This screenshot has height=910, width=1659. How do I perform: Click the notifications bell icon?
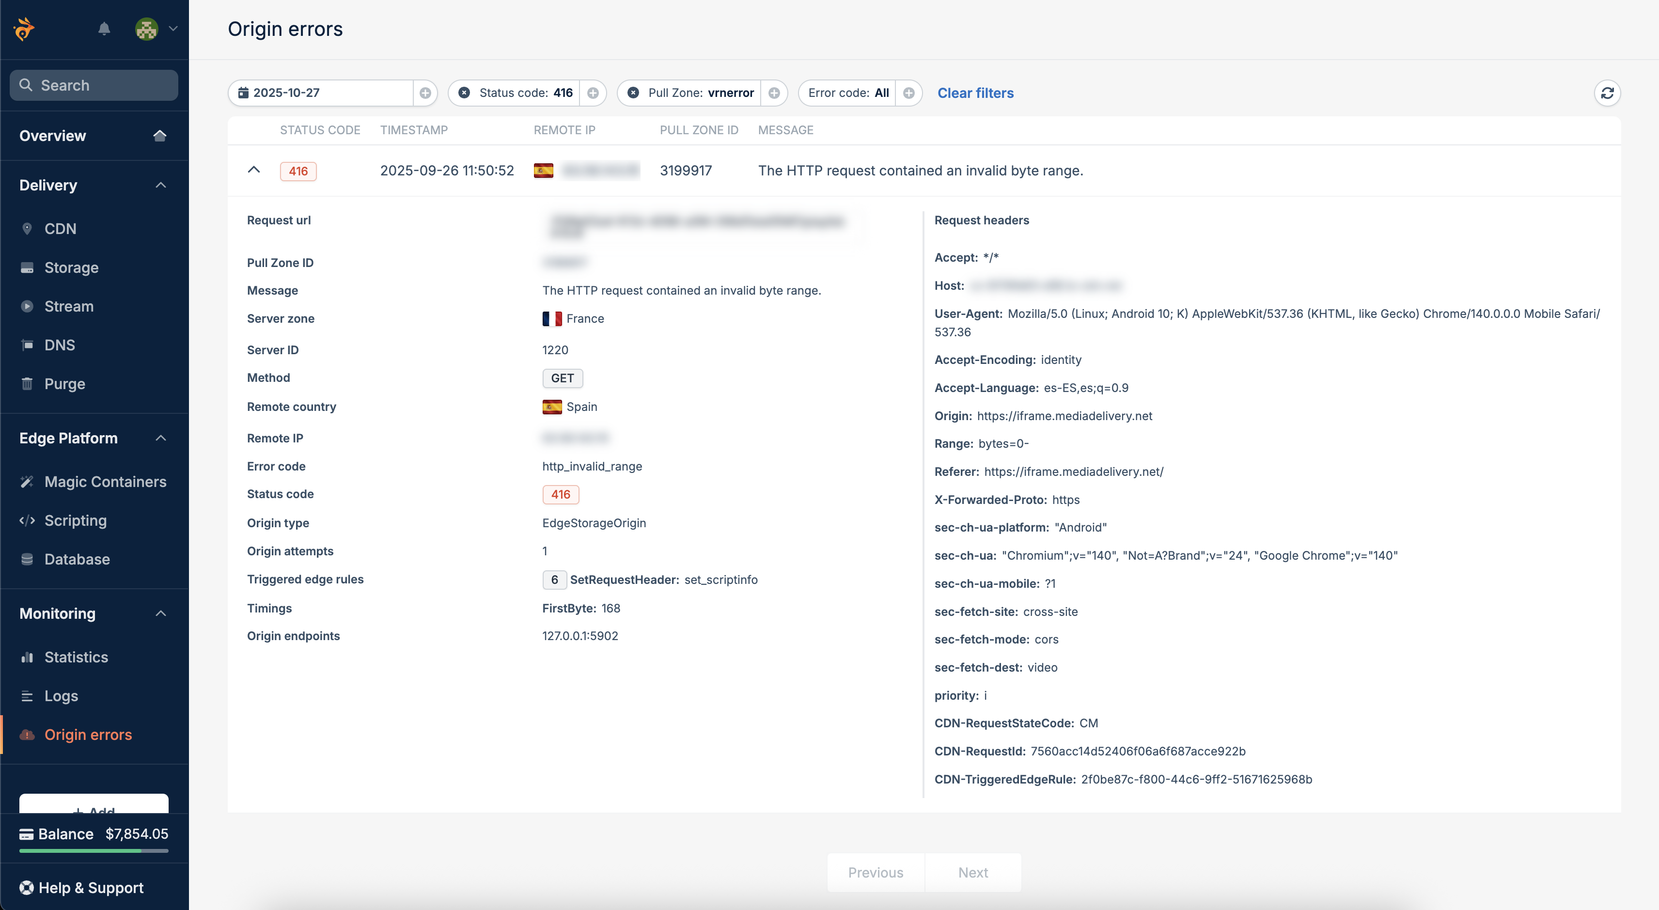tap(104, 29)
